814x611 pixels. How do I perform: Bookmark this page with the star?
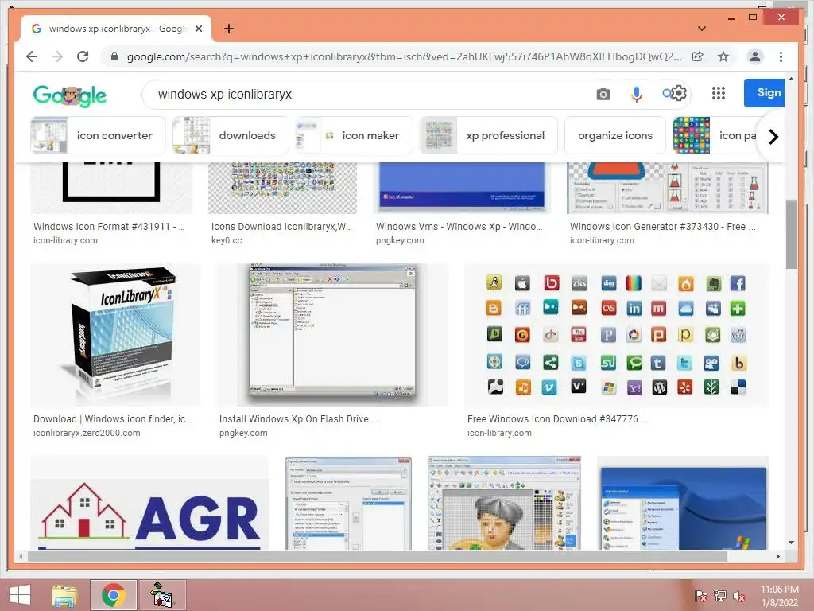tap(723, 56)
